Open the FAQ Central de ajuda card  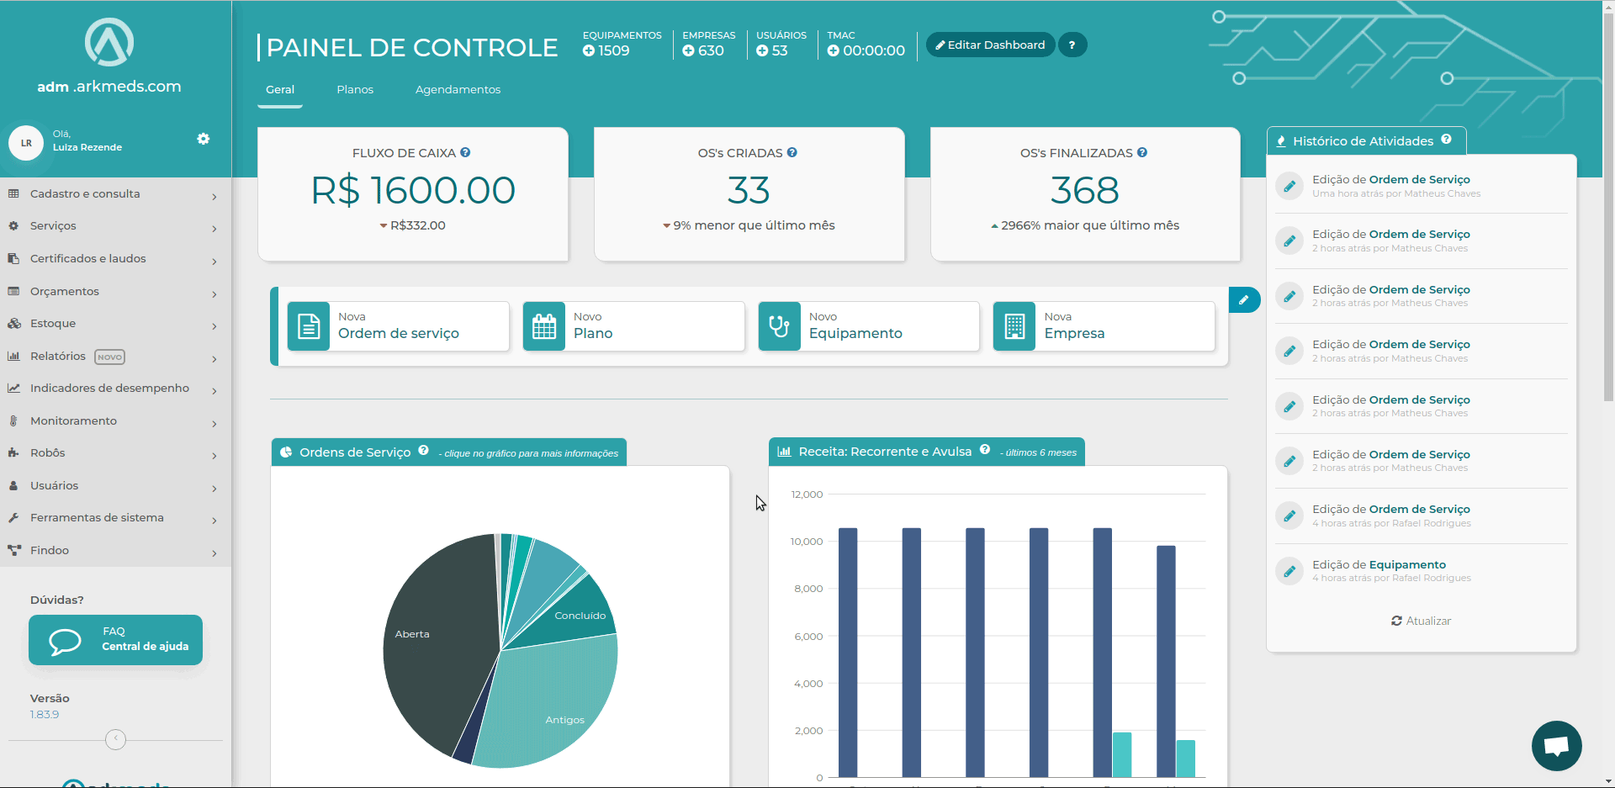(116, 640)
